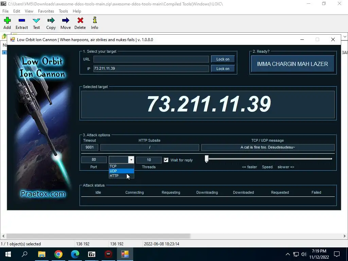Click the Connecting column in Attack status
This screenshot has height=261, width=348.
coord(135,192)
